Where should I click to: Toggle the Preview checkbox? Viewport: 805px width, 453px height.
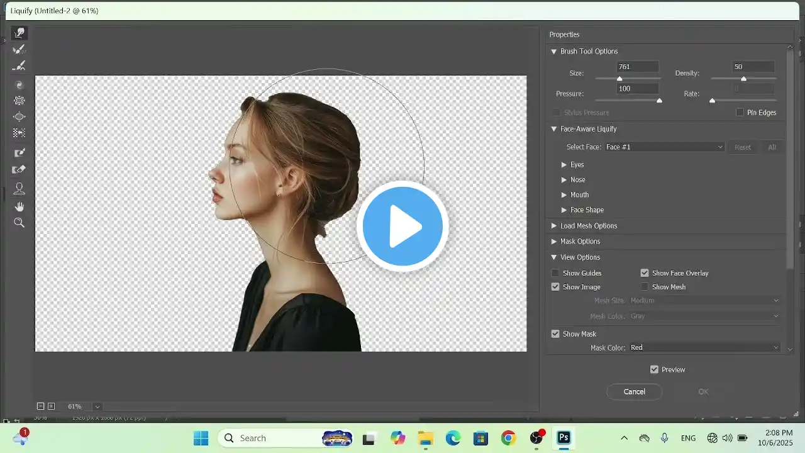pos(654,369)
